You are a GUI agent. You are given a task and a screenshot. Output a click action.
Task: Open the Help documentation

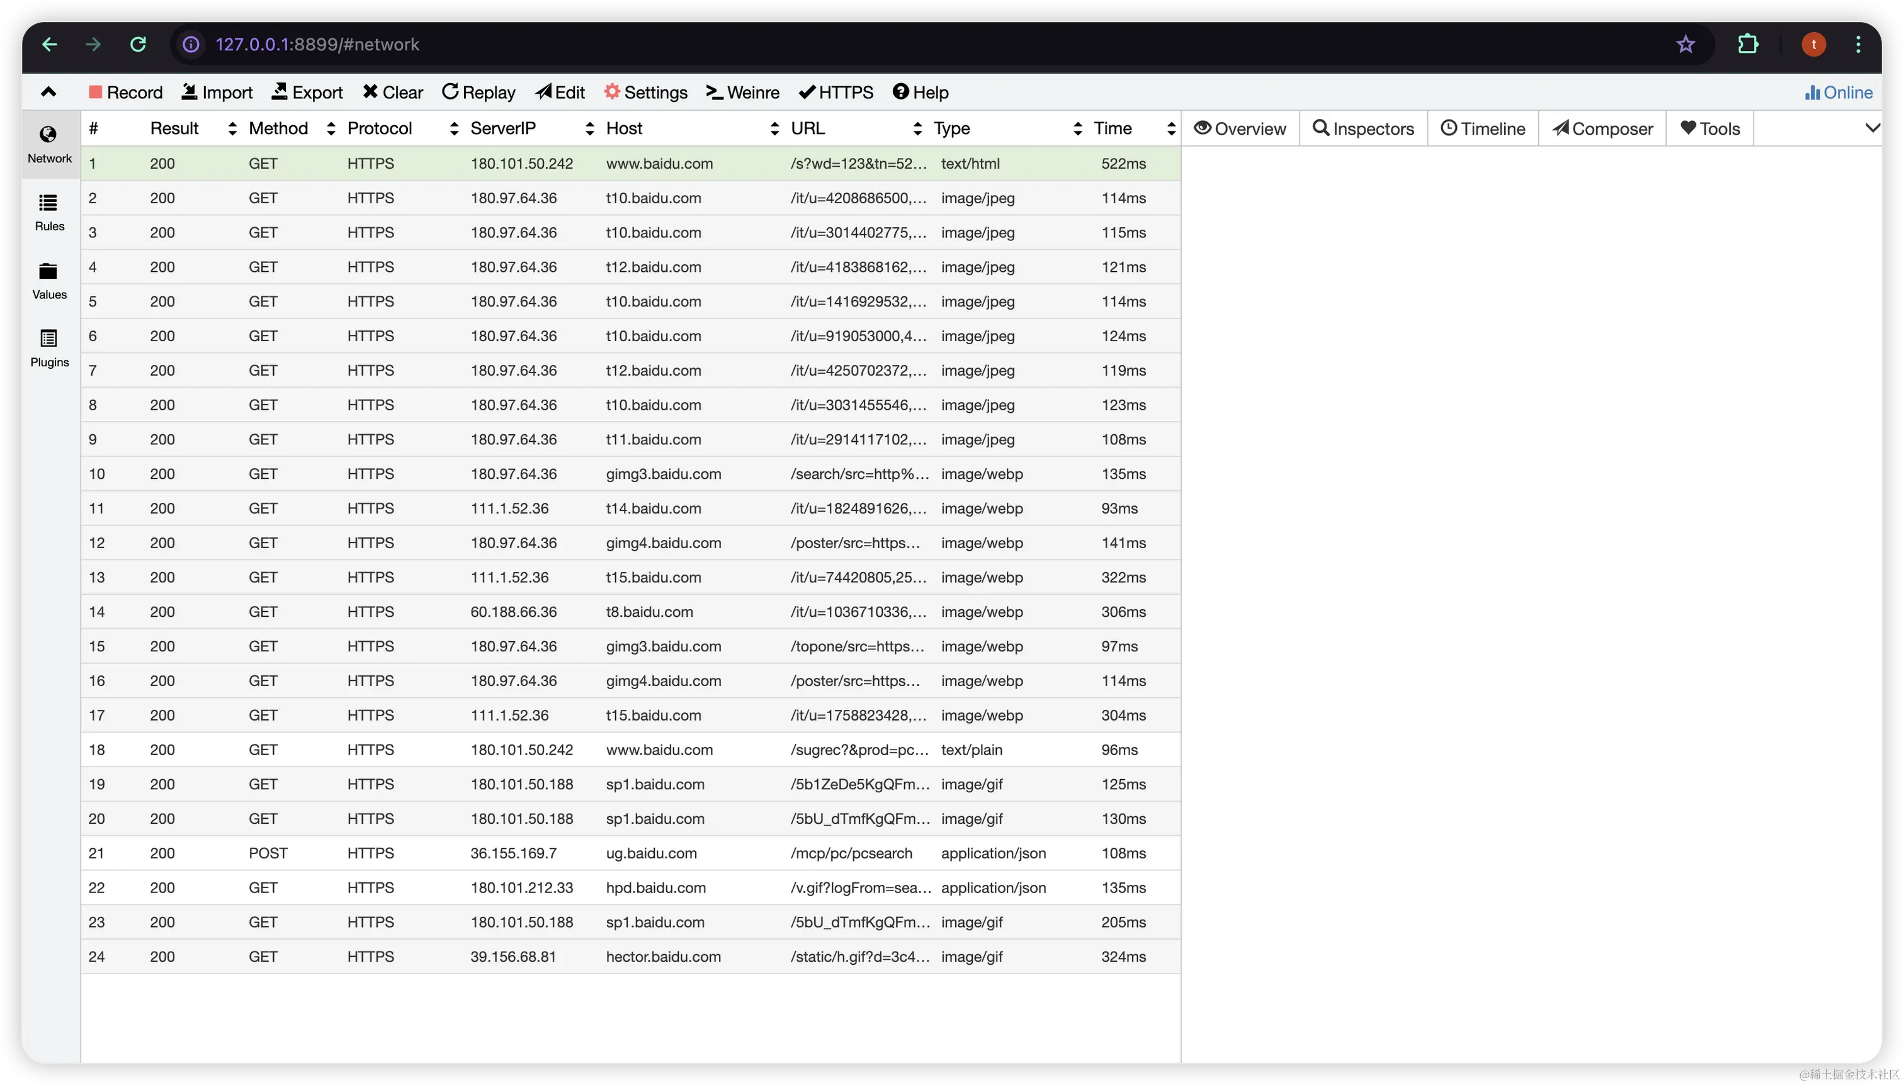920,92
